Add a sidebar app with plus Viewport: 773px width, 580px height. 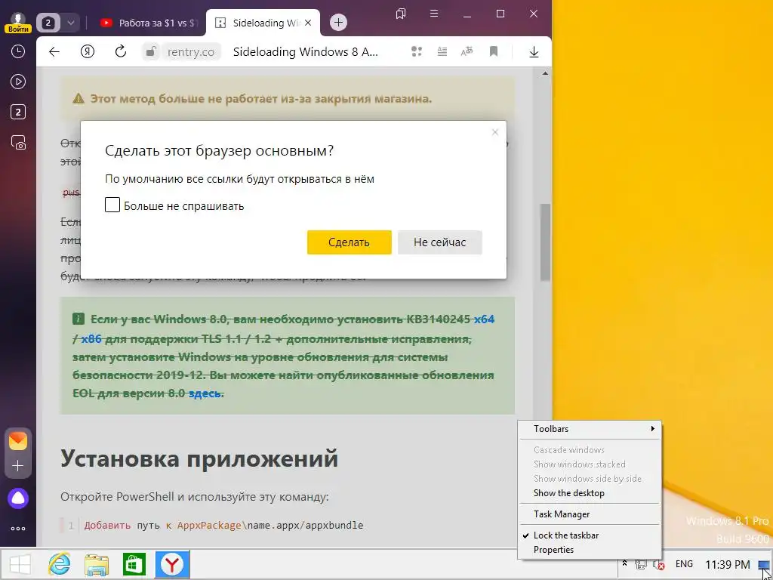(18, 466)
